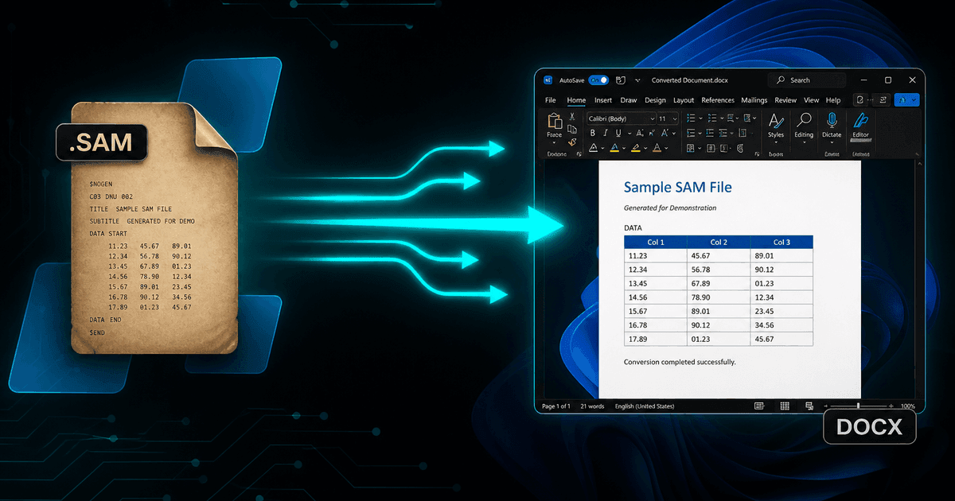Toggle the AutoSave switch off
Image resolution: width=955 pixels, height=501 pixels.
pyautogui.click(x=598, y=80)
